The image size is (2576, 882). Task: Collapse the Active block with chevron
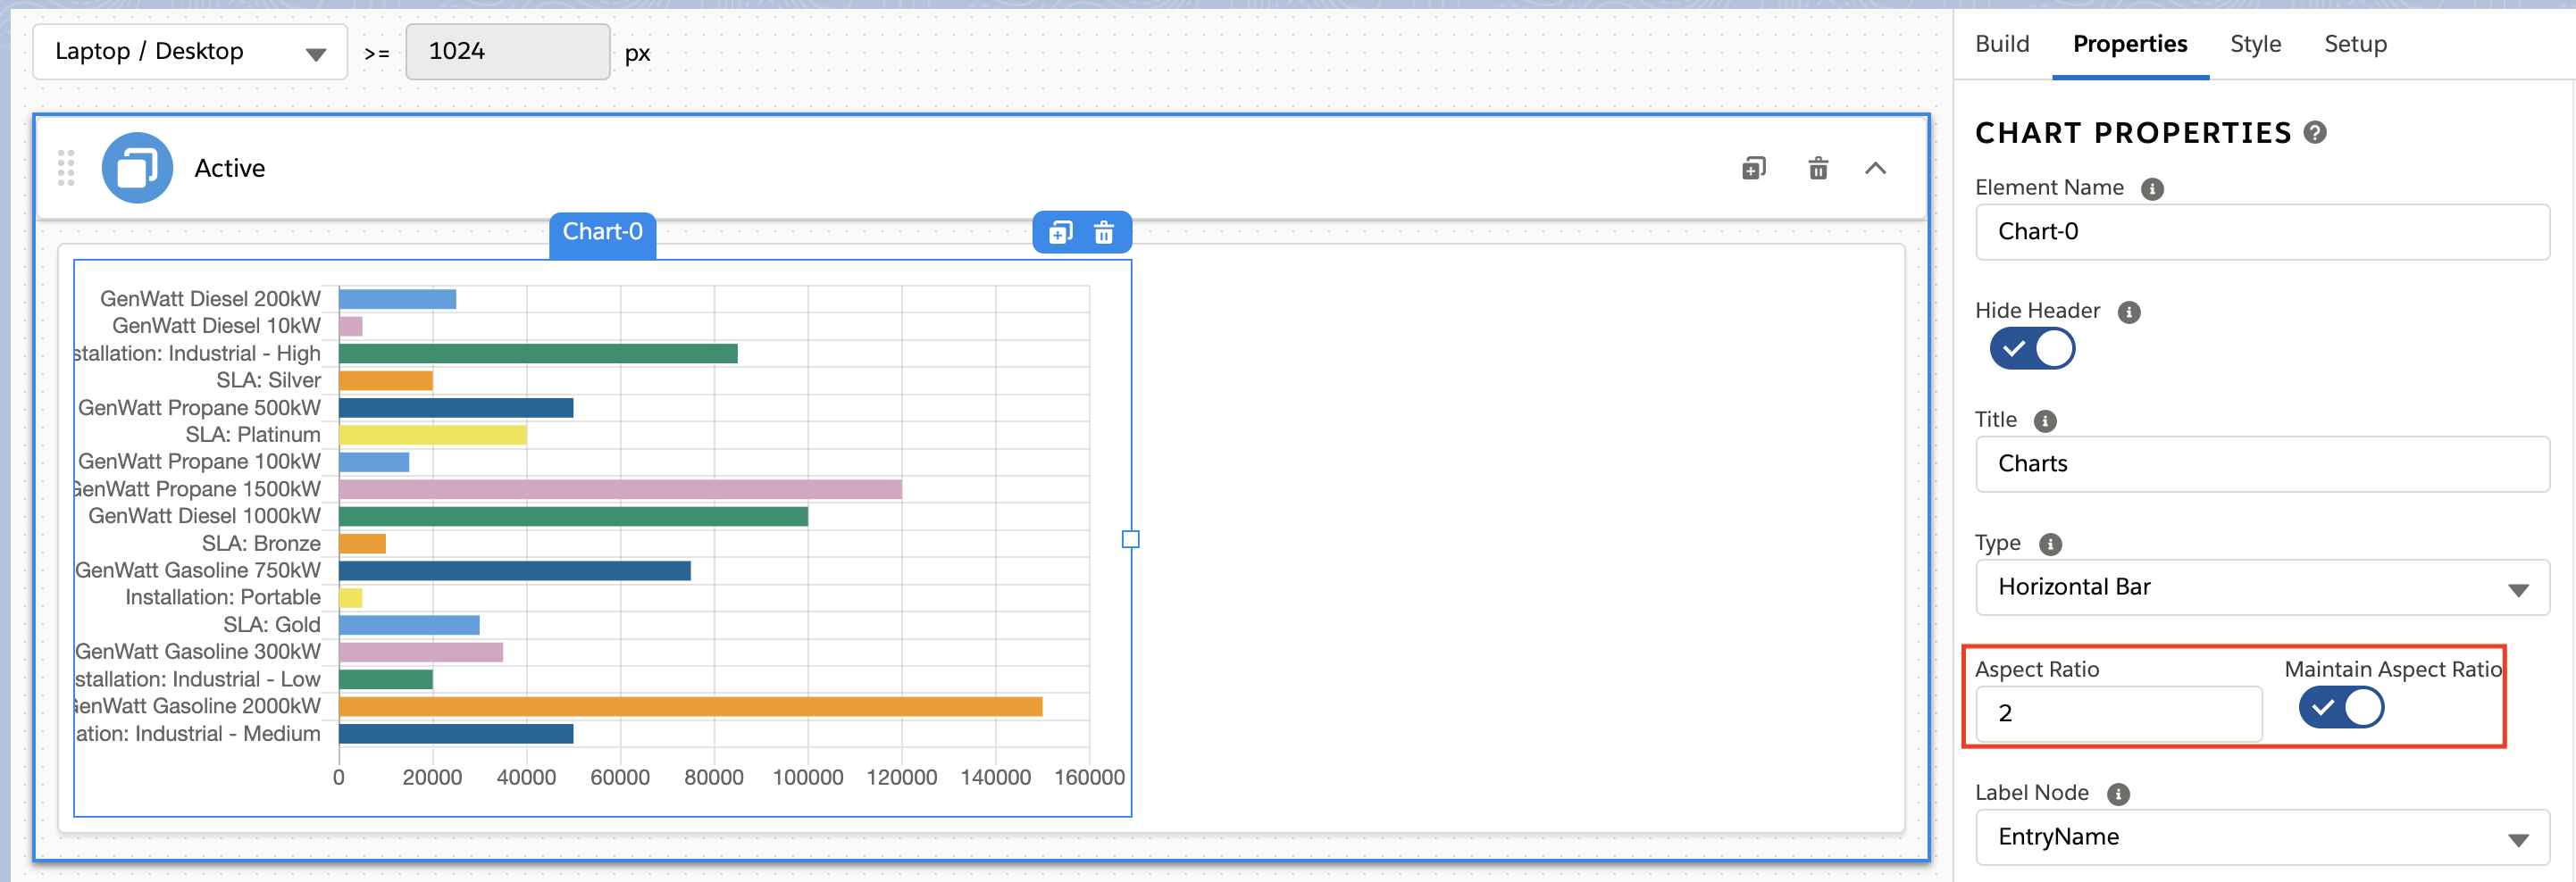point(1875,168)
